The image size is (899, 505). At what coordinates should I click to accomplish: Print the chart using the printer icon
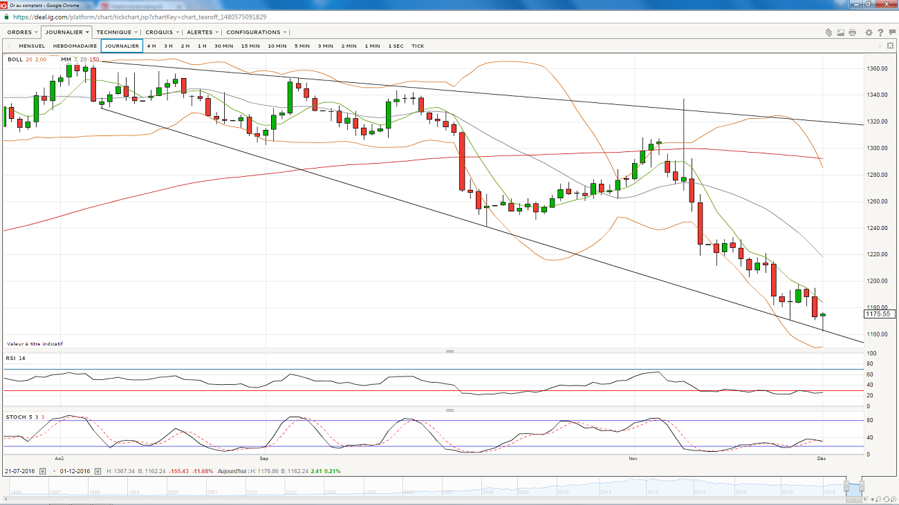[x=852, y=32]
